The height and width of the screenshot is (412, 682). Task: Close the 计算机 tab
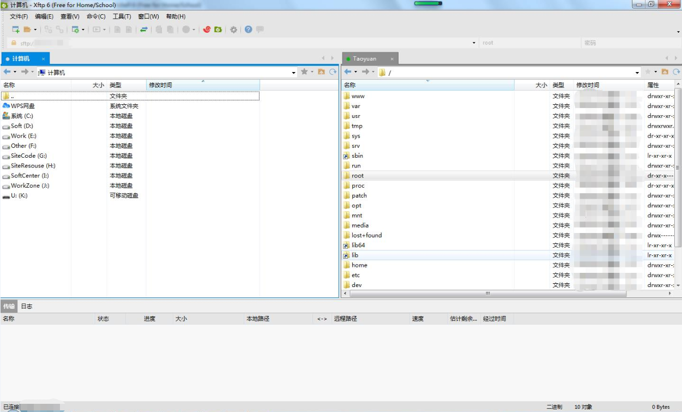click(x=43, y=58)
